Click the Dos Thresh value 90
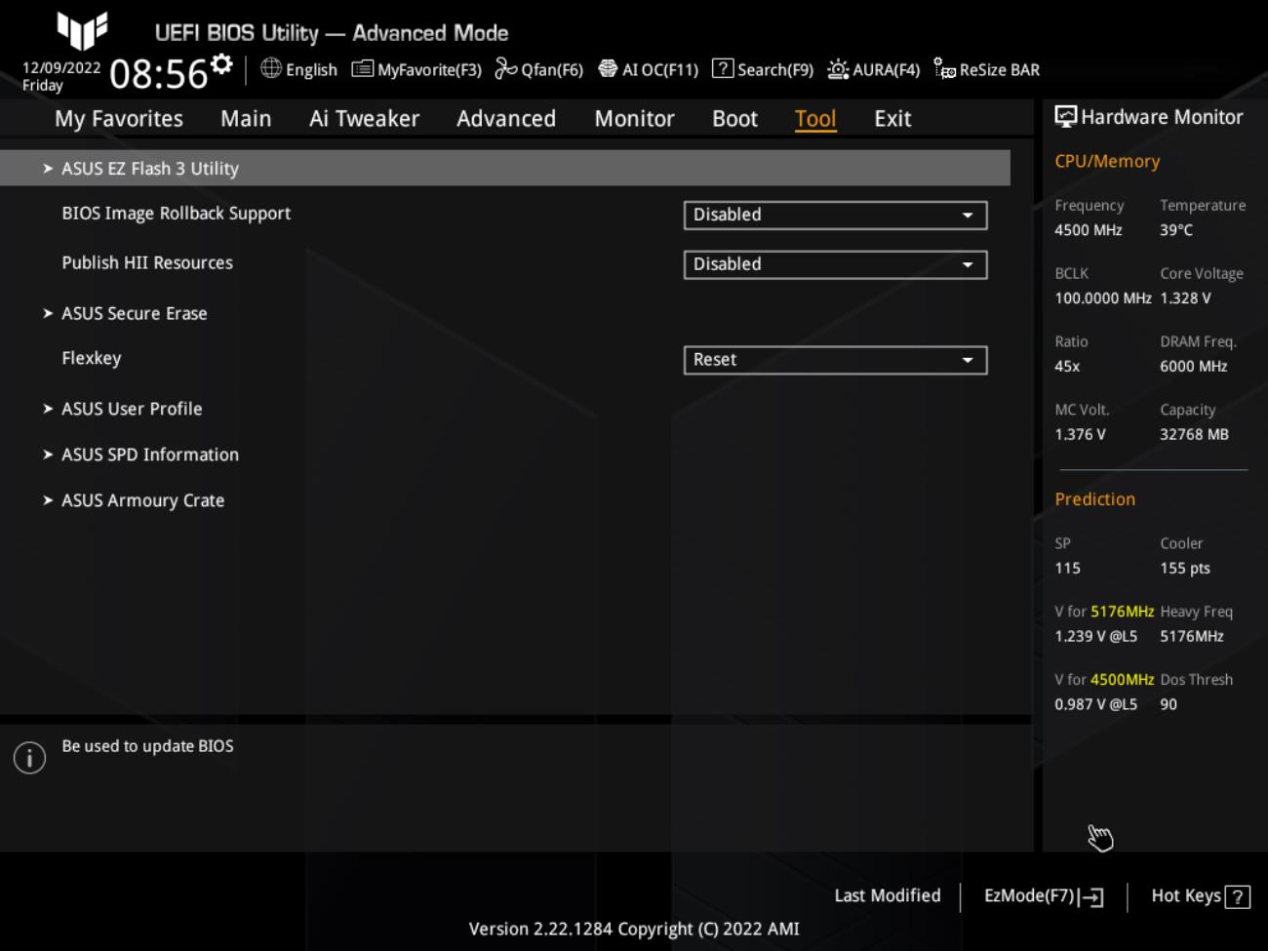 pos(1169,704)
